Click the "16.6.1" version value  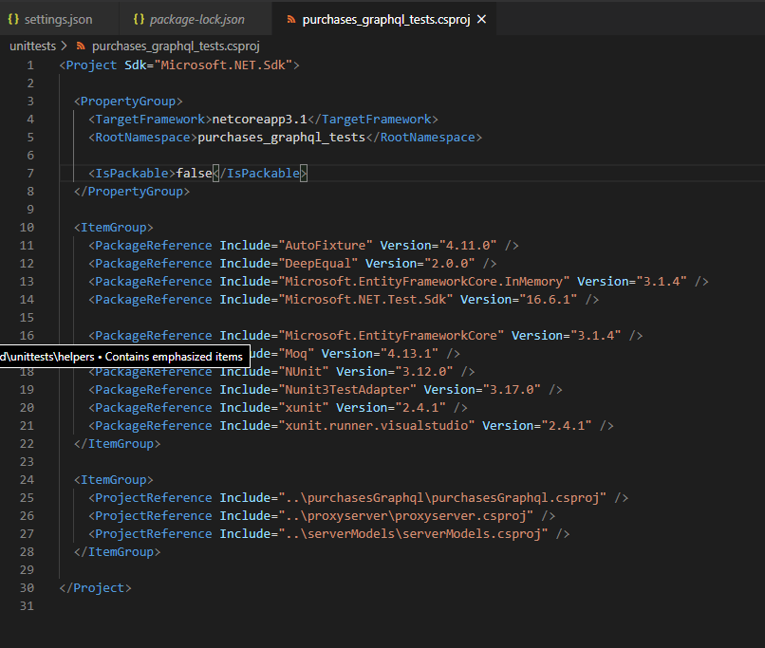coord(549,300)
